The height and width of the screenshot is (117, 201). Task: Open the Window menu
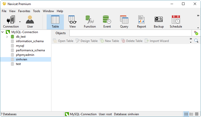pyautogui.click(x=48, y=11)
